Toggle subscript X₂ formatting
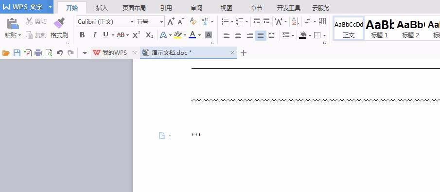Viewport: 440px width, 192px height. click(x=150, y=35)
